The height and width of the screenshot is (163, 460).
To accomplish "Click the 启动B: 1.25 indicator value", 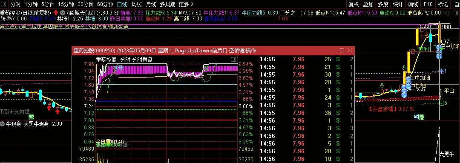I will tap(159, 19).
